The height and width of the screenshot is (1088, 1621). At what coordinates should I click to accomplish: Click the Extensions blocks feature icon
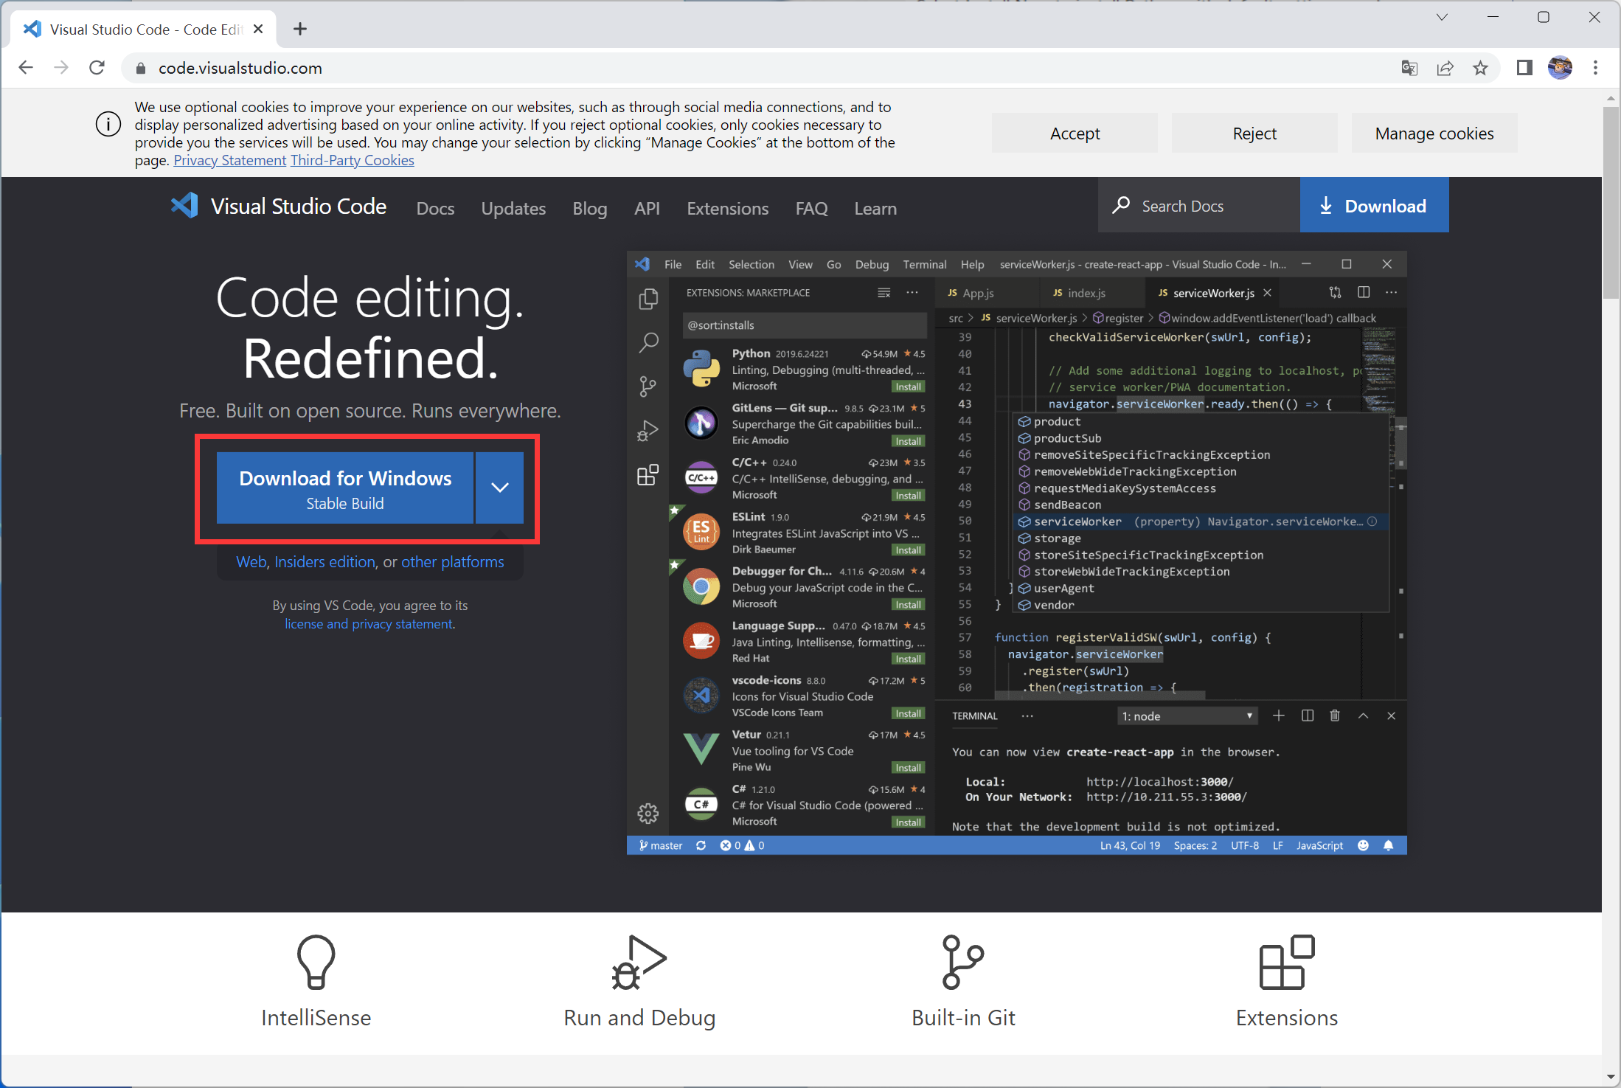tap(1287, 962)
